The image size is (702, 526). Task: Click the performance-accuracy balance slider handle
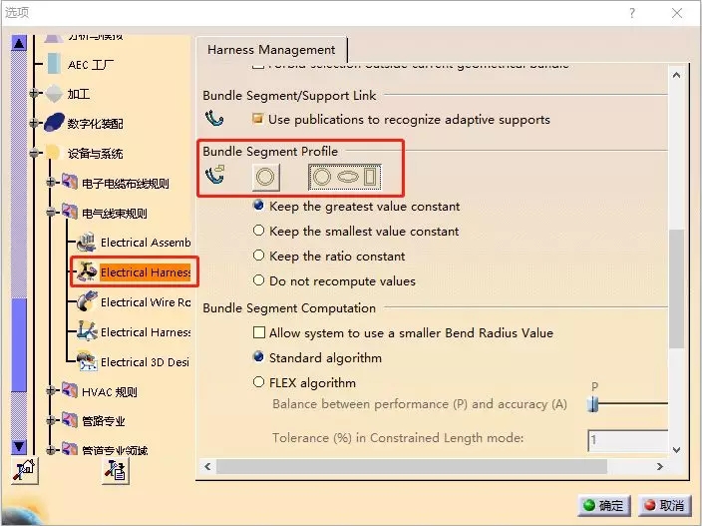point(593,404)
